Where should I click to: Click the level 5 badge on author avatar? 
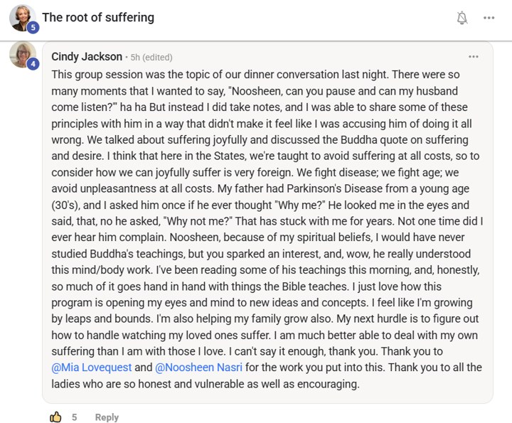(33, 28)
